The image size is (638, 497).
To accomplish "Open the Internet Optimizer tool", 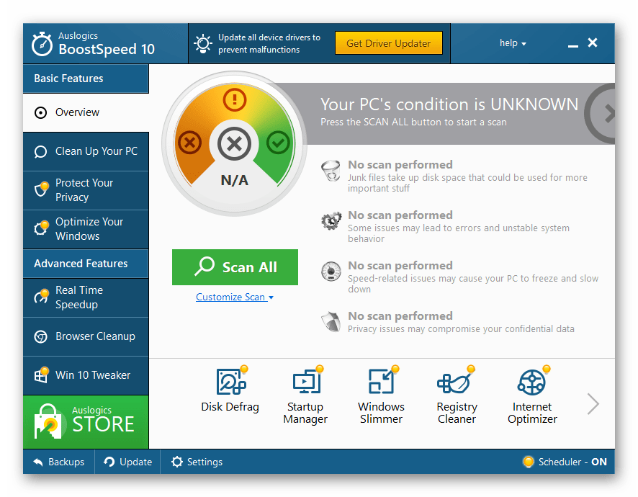I will 532,395.
